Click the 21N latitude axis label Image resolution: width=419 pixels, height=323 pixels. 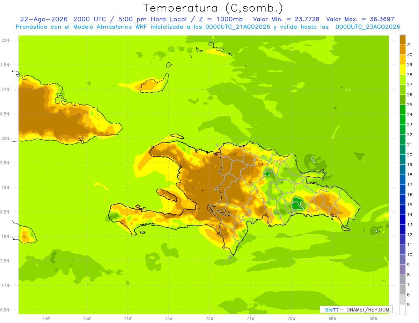tap(5, 89)
